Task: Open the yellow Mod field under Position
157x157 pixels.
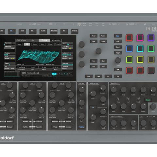Action: tap(13, 59)
